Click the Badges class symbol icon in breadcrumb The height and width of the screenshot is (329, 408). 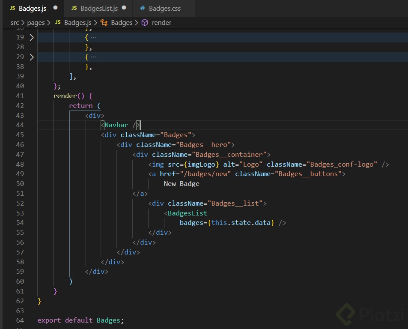[104, 23]
